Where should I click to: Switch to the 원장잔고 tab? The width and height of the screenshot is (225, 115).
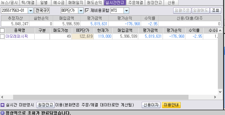(154, 2)
